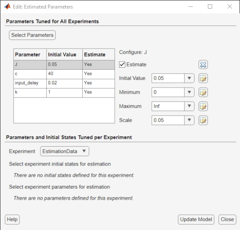240x230 pixels.
Task: Open the EstimationData experiment dropdown
Action: point(65,151)
